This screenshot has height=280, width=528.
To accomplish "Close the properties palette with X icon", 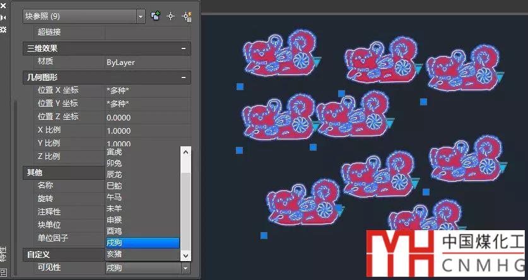I will point(3,5).
